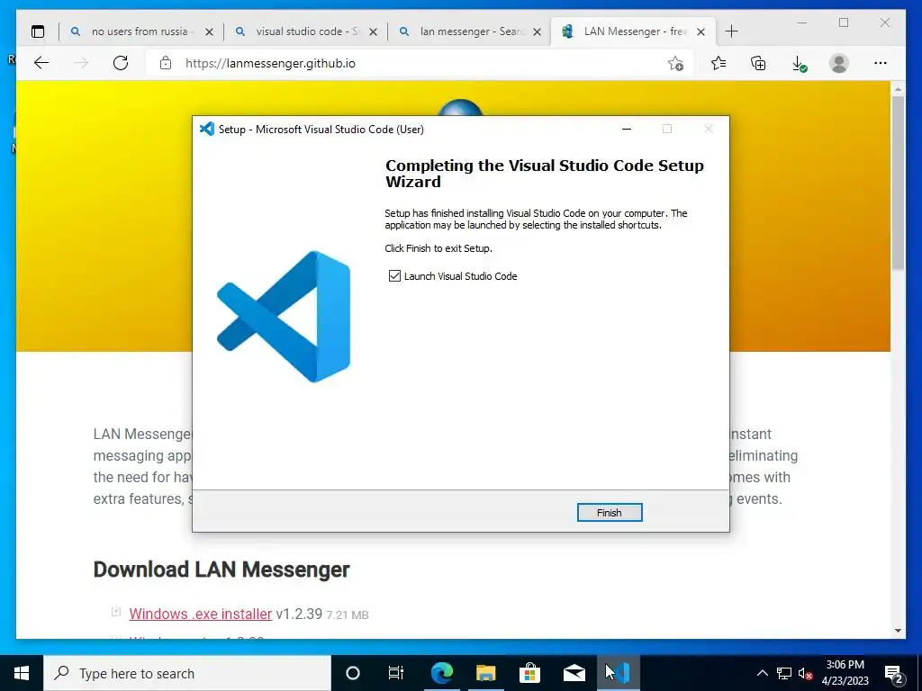Open Edge Settings and more menu
This screenshot has height=691, width=922.
[x=881, y=63]
